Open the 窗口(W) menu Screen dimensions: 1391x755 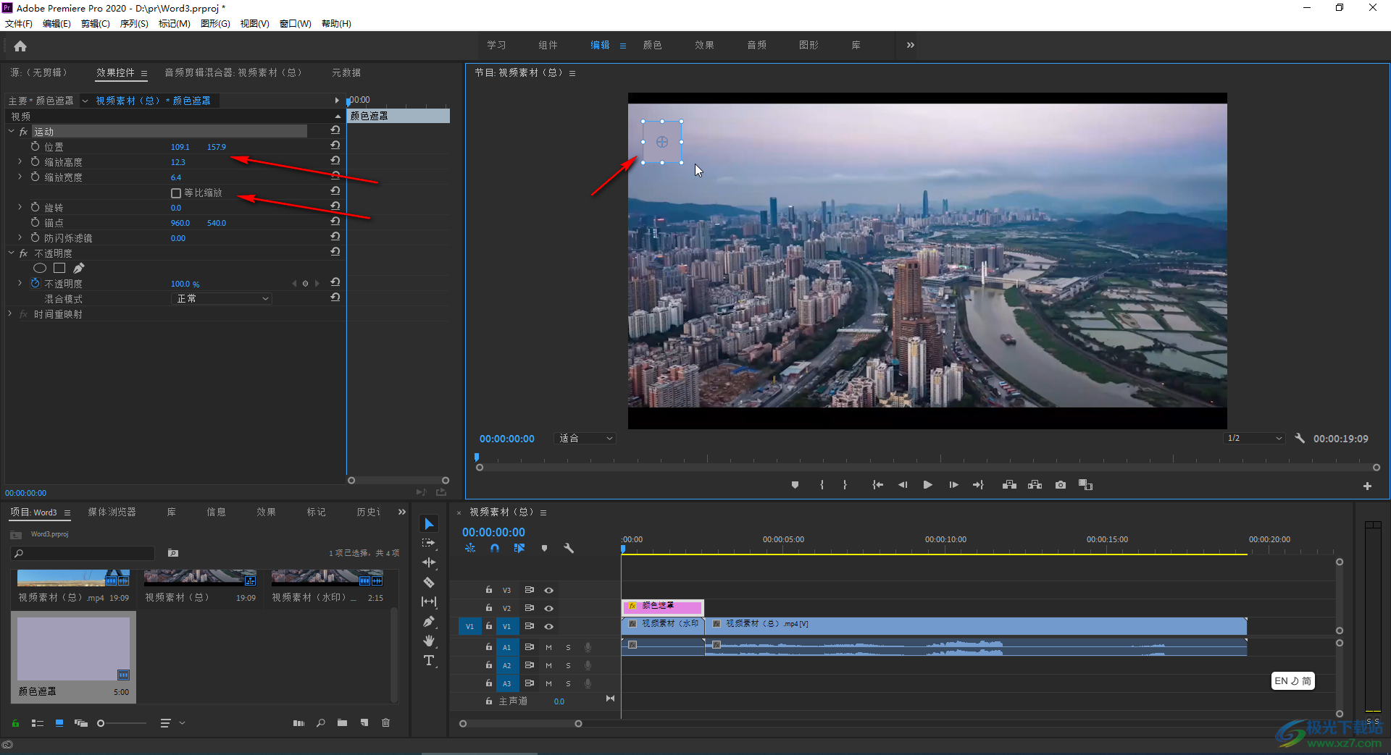point(296,24)
